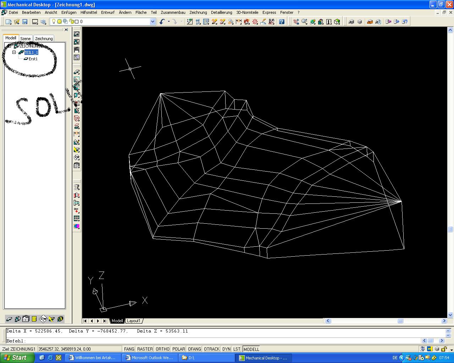
Task: Click the Layers stack icon in the toolbar
Action: point(43,22)
